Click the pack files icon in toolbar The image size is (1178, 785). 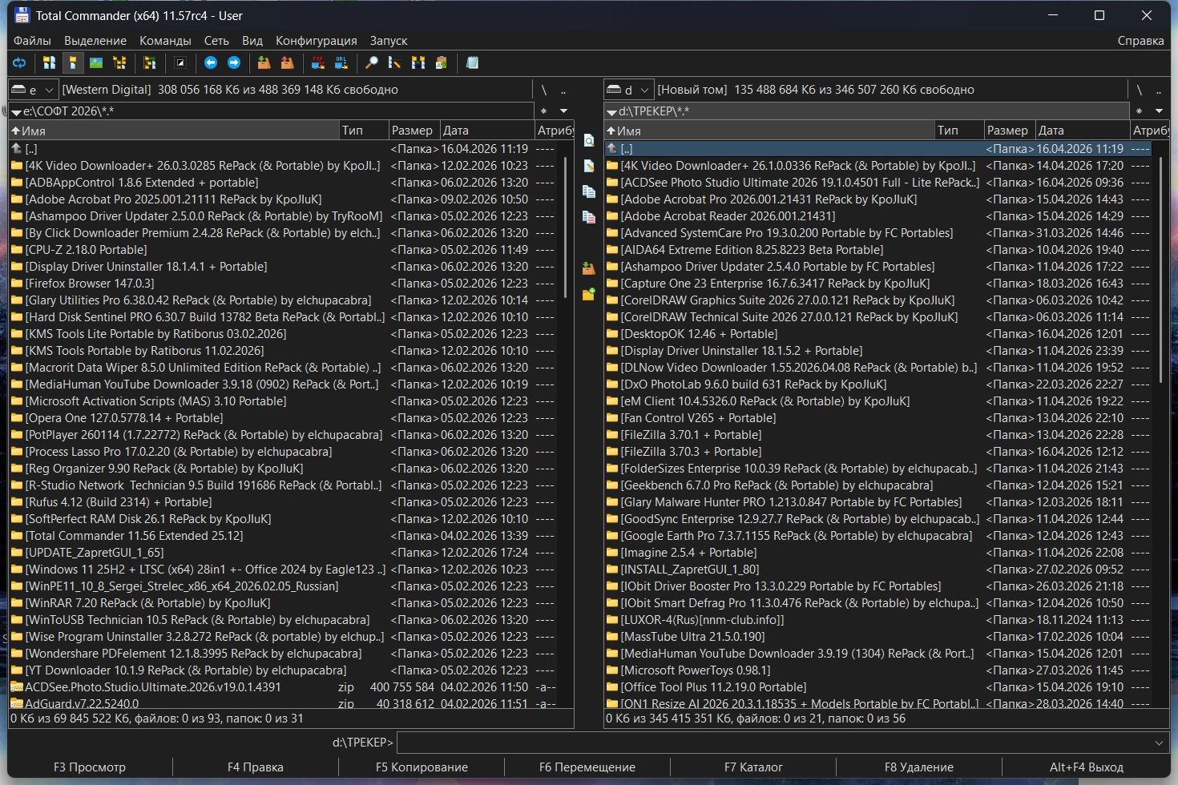tap(264, 62)
